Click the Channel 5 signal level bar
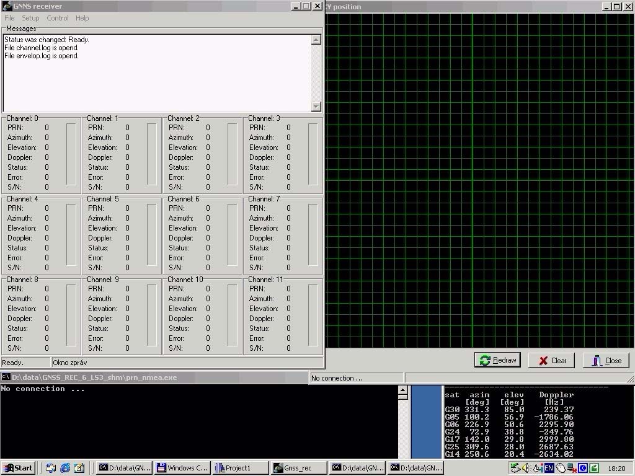635x476 pixels. (x=151, y=235)
